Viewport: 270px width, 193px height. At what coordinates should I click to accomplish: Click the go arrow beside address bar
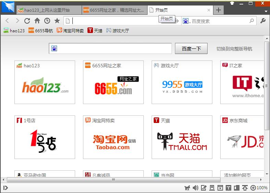point(177,21)
